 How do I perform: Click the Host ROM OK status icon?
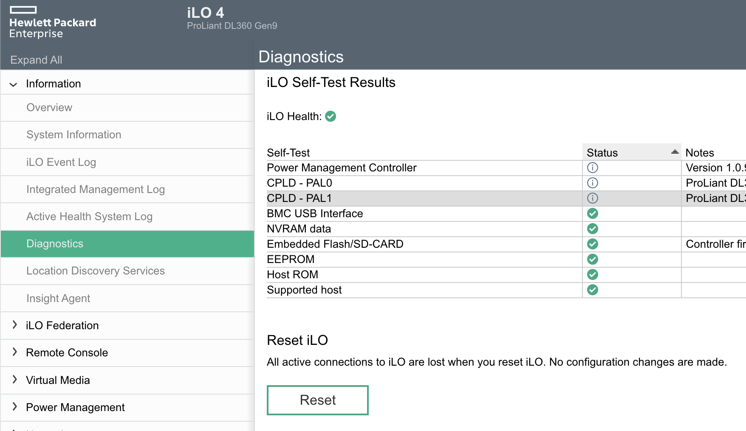tap(593, 274)
